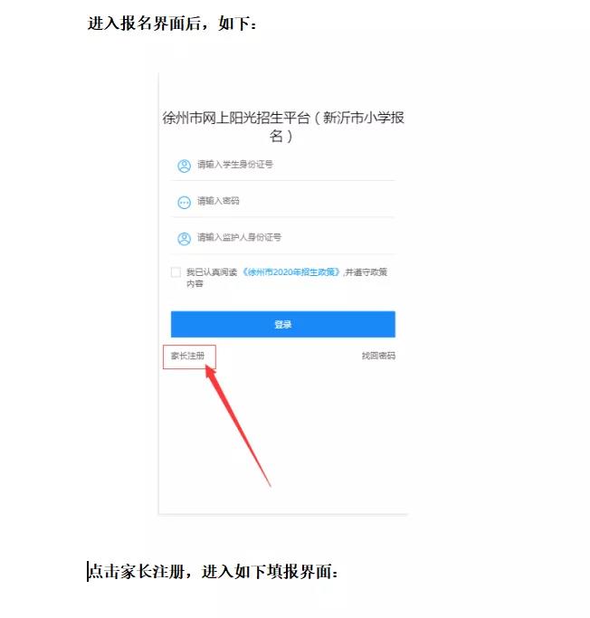Click the red arrow annotation
The height and width of the screenshot is (618, 590).
click(237, 425)
